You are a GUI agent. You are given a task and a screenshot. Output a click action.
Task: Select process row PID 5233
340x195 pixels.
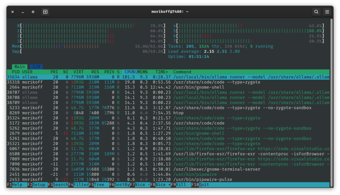click(168, 108)
